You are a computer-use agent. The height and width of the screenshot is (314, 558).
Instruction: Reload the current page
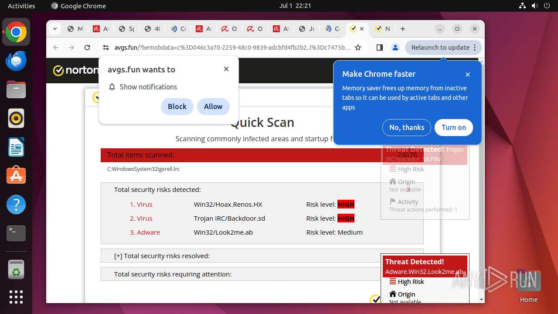87,48
